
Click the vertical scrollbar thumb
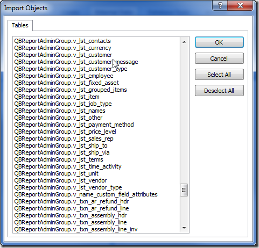184,190
